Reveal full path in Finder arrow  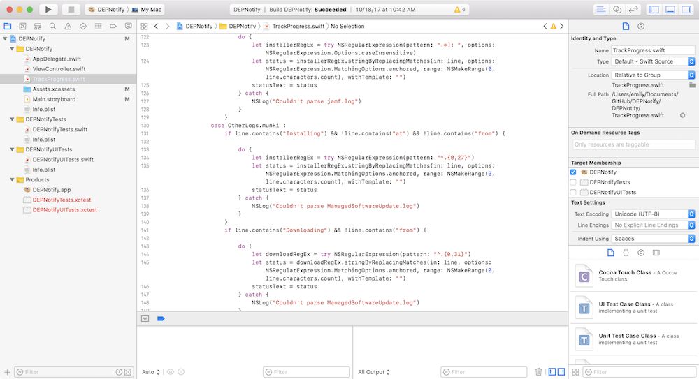[682, 115]
